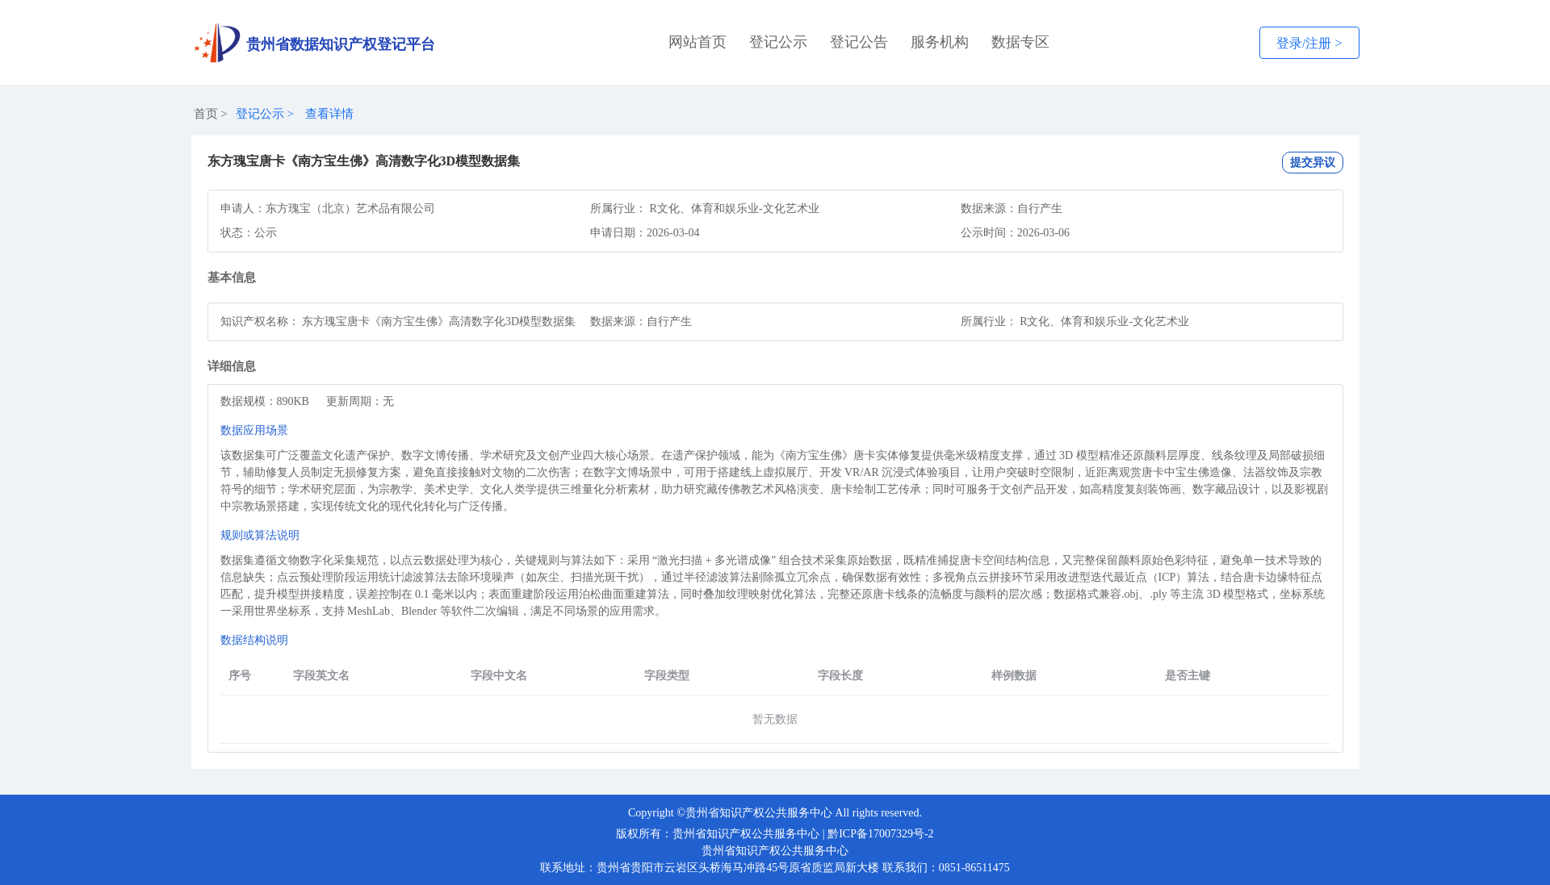Click 提交异议 button
This screenshot has width=1550, height=885.
pos(1313,162)
